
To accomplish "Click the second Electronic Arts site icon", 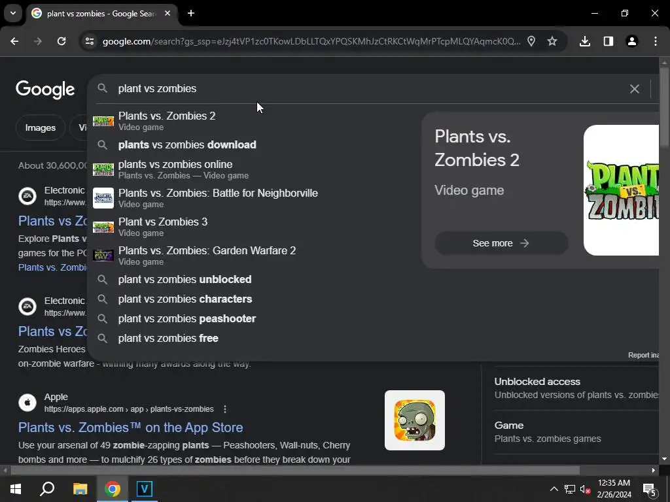I will [27, 307].
